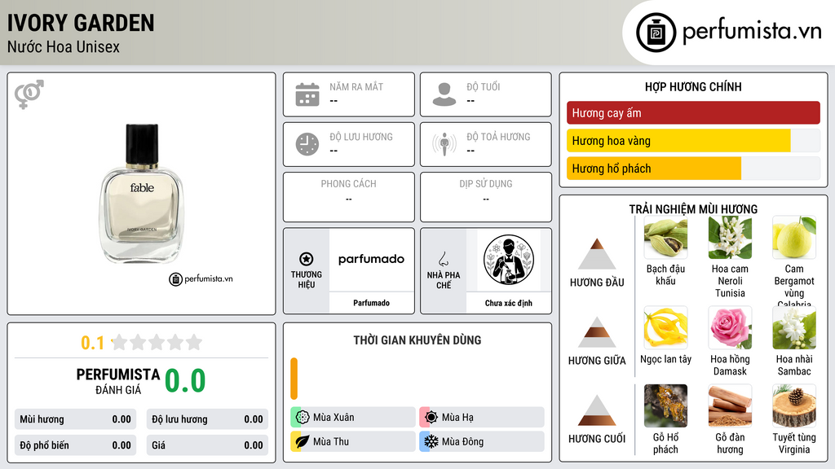The height and width of the screenshot is (469, 835).
Task: Open the Cam Bergamot note image
Action: tap(794, 237)
